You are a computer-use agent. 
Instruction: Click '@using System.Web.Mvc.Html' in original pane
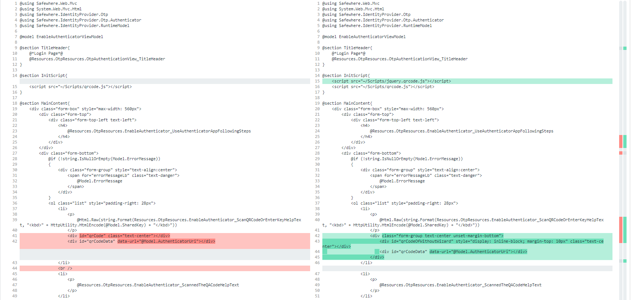point(51,9)
